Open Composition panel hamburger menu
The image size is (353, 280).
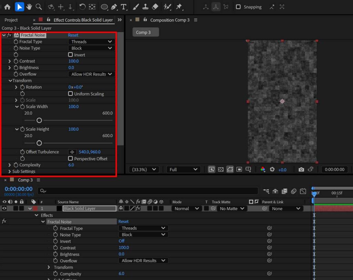click(196, 20)
